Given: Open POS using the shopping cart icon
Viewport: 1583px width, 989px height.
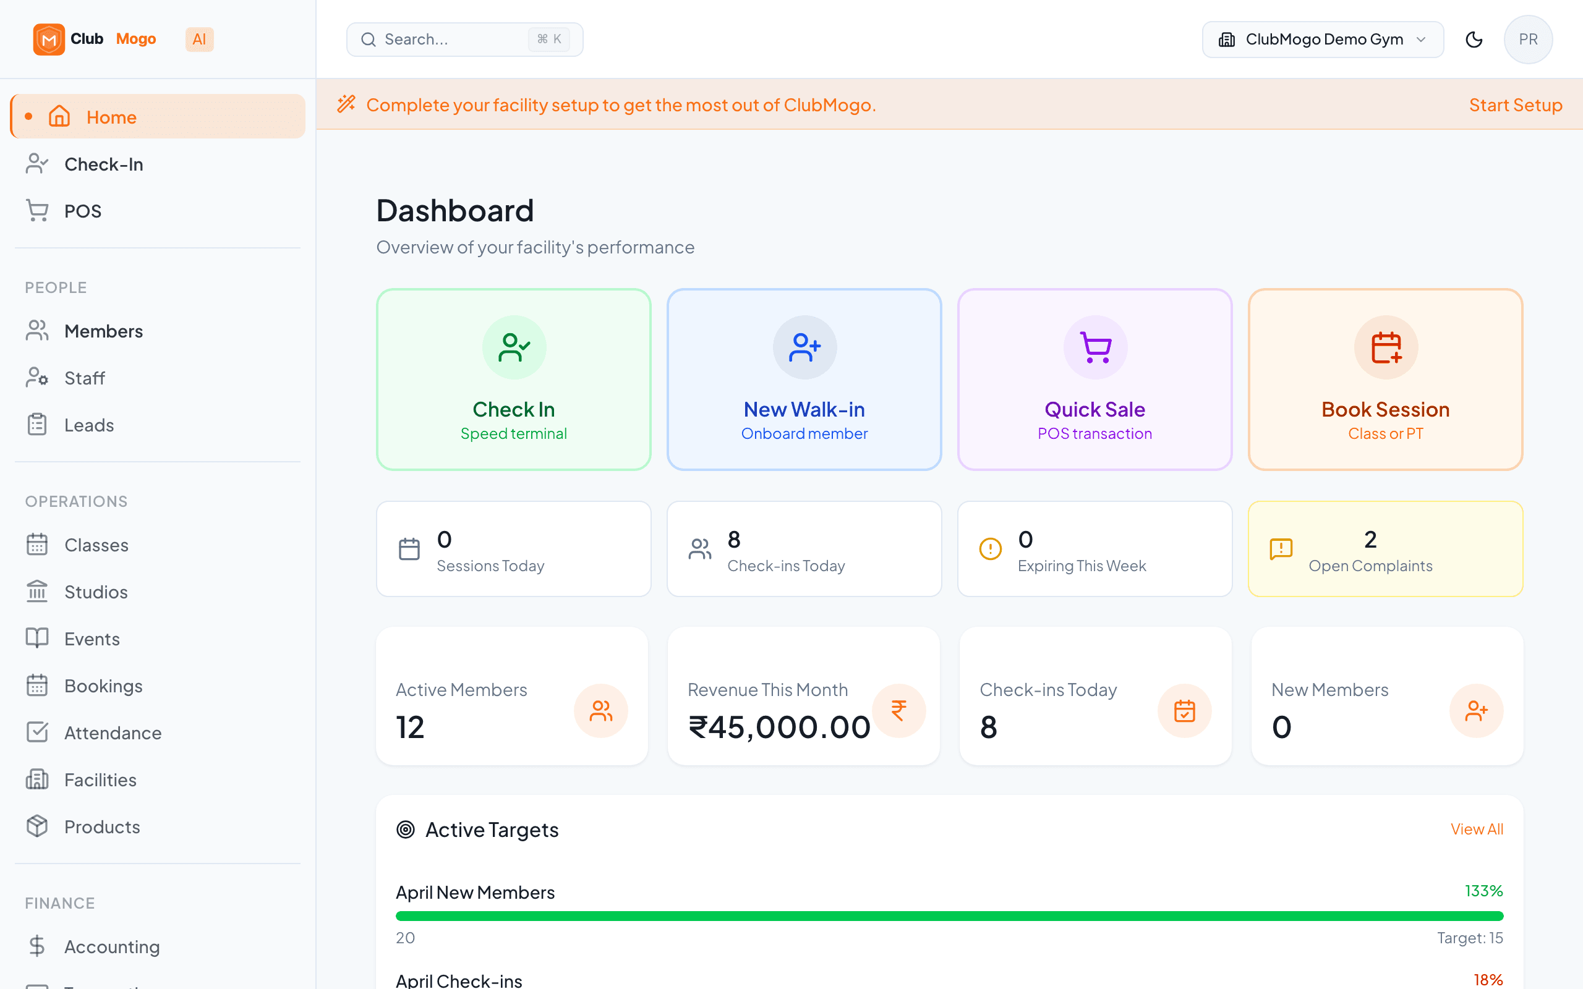Looking at the screenshot, I should pyautogui.click(x=36, y=211).
